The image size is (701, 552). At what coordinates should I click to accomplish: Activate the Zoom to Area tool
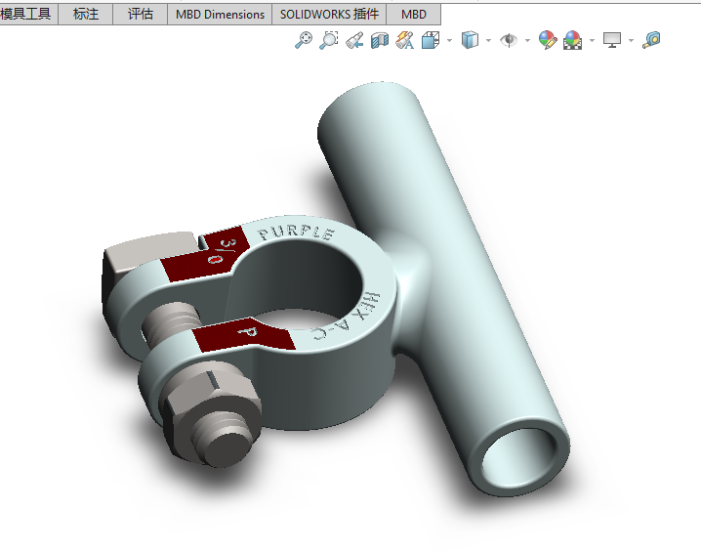(329, 40)
